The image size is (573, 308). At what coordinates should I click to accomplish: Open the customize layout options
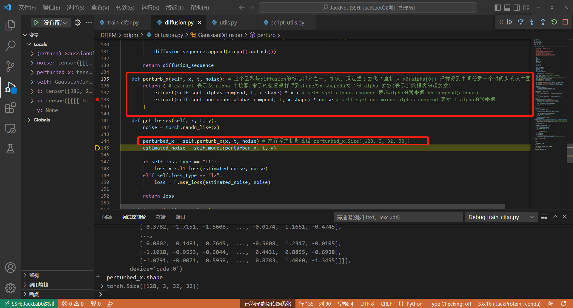pos(526,8)
